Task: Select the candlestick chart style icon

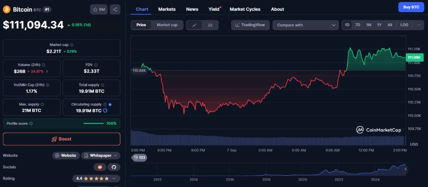Action: 210,25
